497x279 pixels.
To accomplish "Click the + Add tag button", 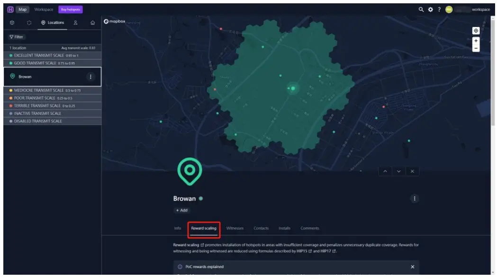I will [181, 210].
